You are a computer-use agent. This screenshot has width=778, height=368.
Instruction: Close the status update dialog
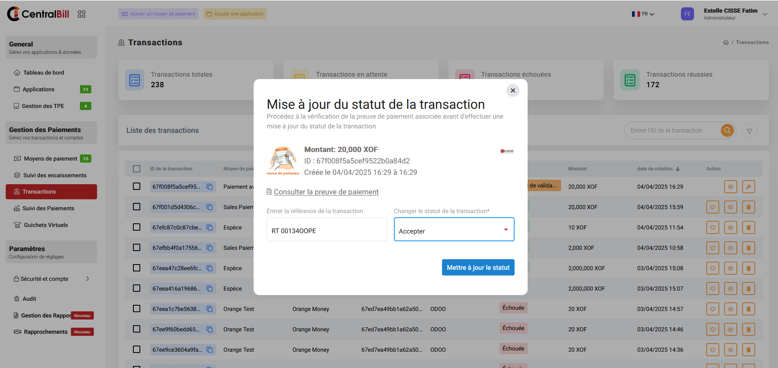[513, 90]
